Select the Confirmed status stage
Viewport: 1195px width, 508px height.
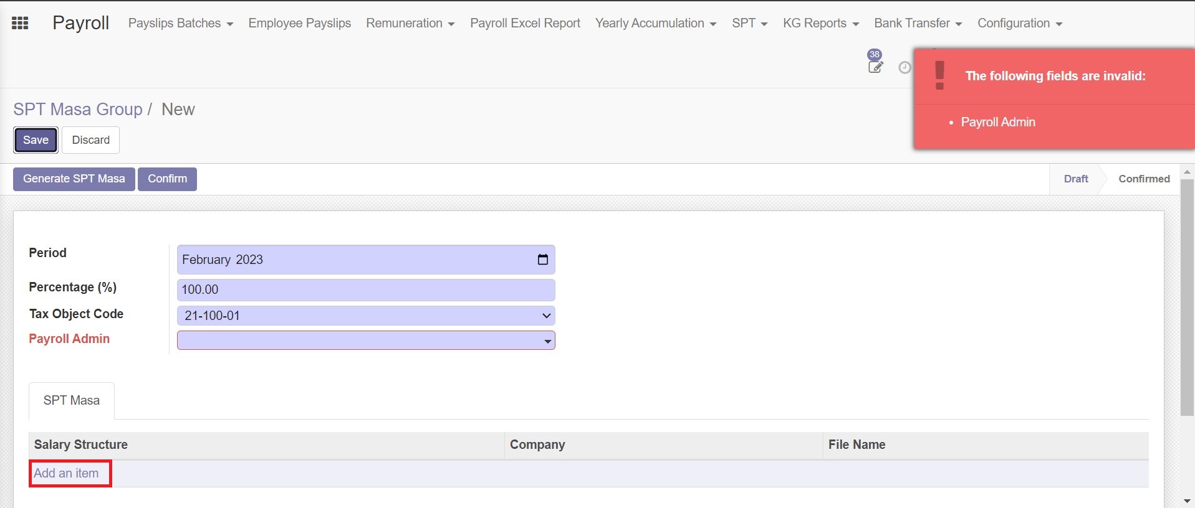click(1144, 179)
